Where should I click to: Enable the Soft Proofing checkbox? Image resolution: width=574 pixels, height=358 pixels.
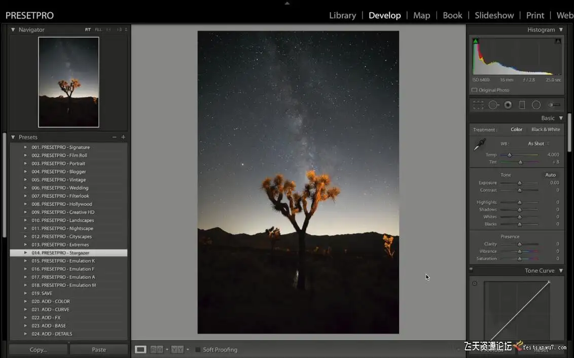point(198,349)
